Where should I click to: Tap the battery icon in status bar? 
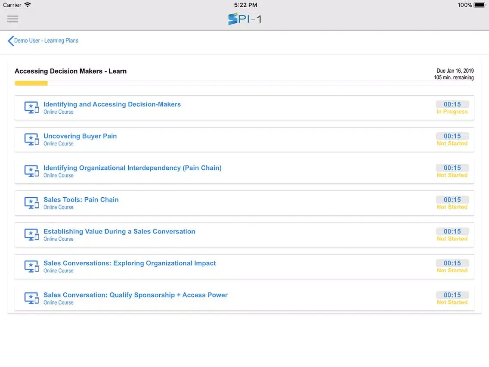pyautogui.click(x=480, y=5)
